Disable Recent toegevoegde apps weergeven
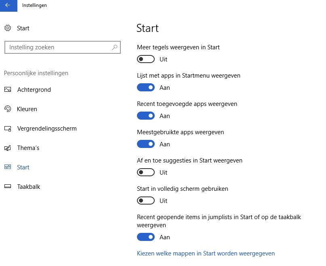The height and width of the screenshot is (266, 326). point(146,116)
